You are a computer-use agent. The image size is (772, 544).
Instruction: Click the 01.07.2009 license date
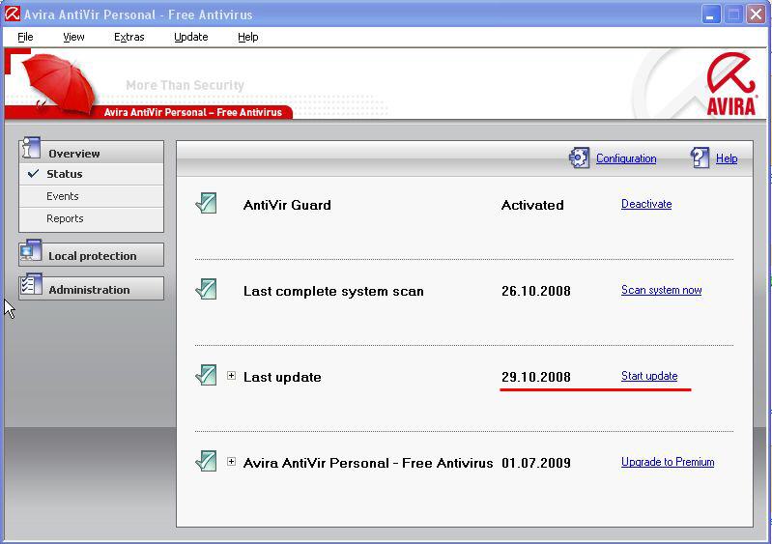(x=536, y=463)
